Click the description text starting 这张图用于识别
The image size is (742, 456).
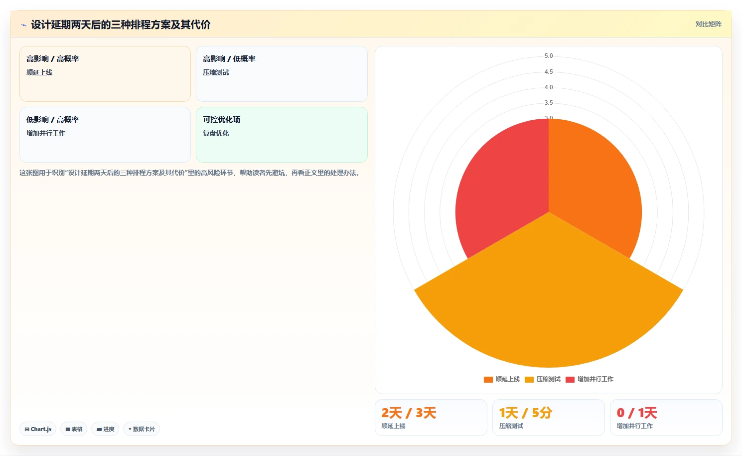(191, 173)
